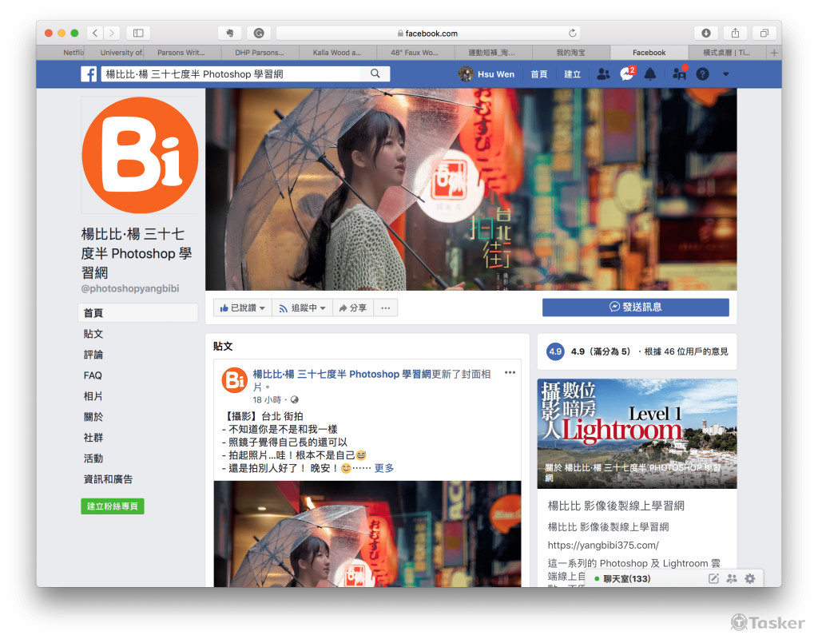Click the notifications bell icon
818x639 pixels.
(650, 74)
